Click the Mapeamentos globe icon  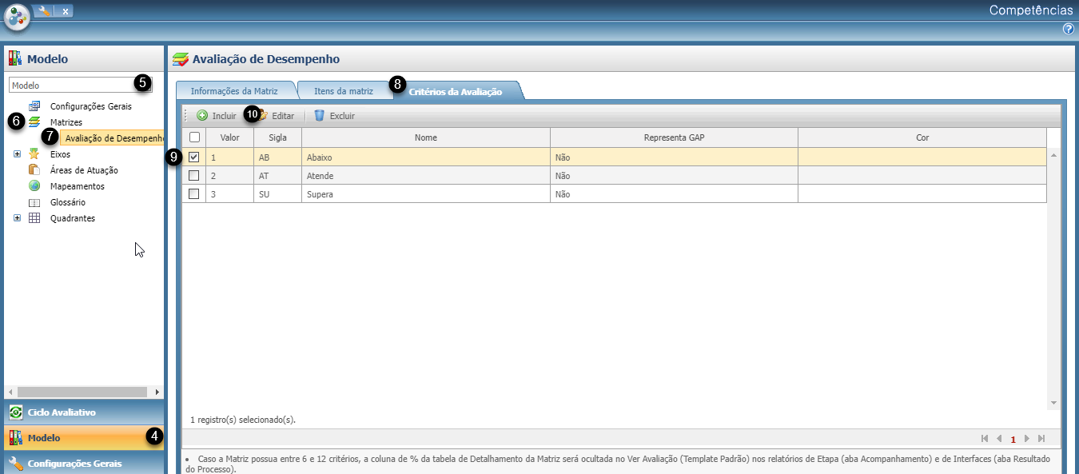click(34, 186)
